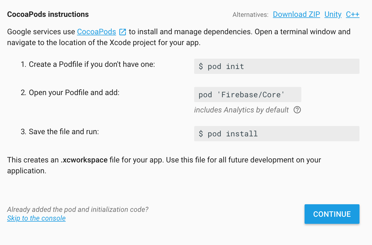
Task: Click the bold '.xcworkspace' text
Action: 84,160
